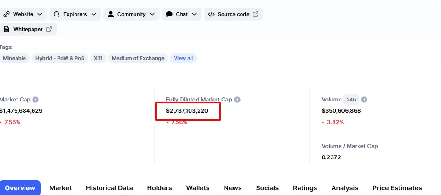
Task: Switch to the Wallets tab
Action: (x=198, y=188)
